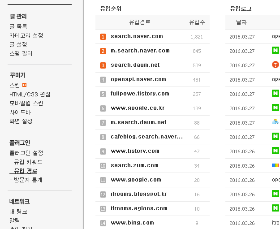Select search.zum.com referrer
The height and width of the screenshot is (229, 280).
tap(135, 165)
